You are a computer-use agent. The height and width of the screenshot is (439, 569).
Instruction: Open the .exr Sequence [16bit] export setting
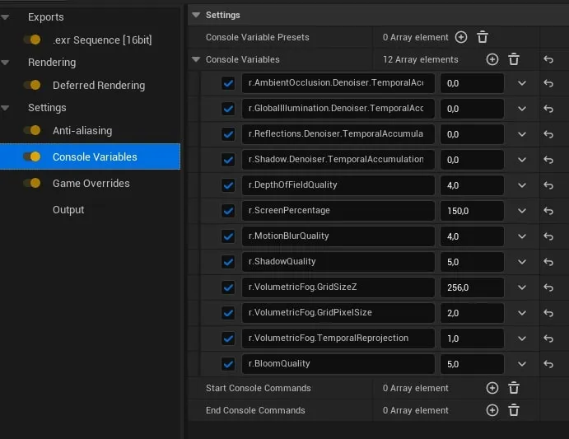(101, 40)
